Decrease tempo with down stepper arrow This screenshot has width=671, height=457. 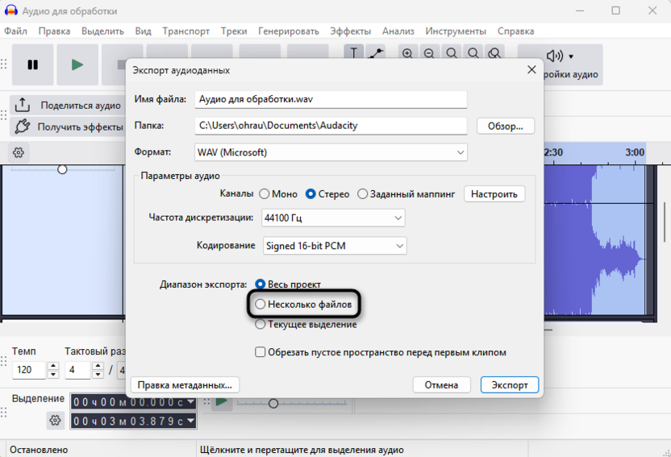click(53, 375)
